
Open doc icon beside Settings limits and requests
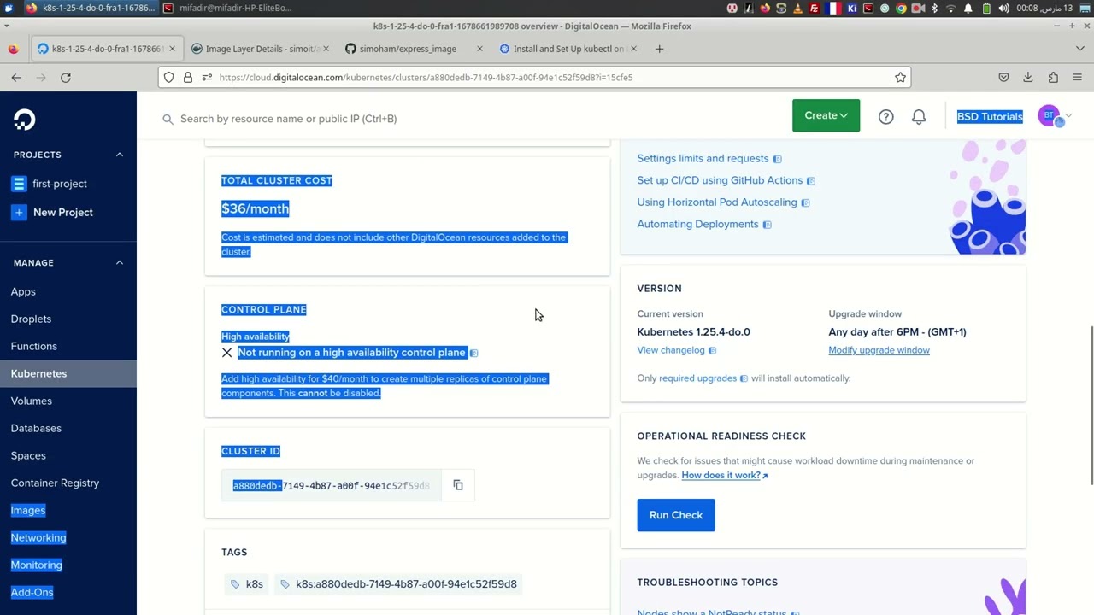(777, 159)
